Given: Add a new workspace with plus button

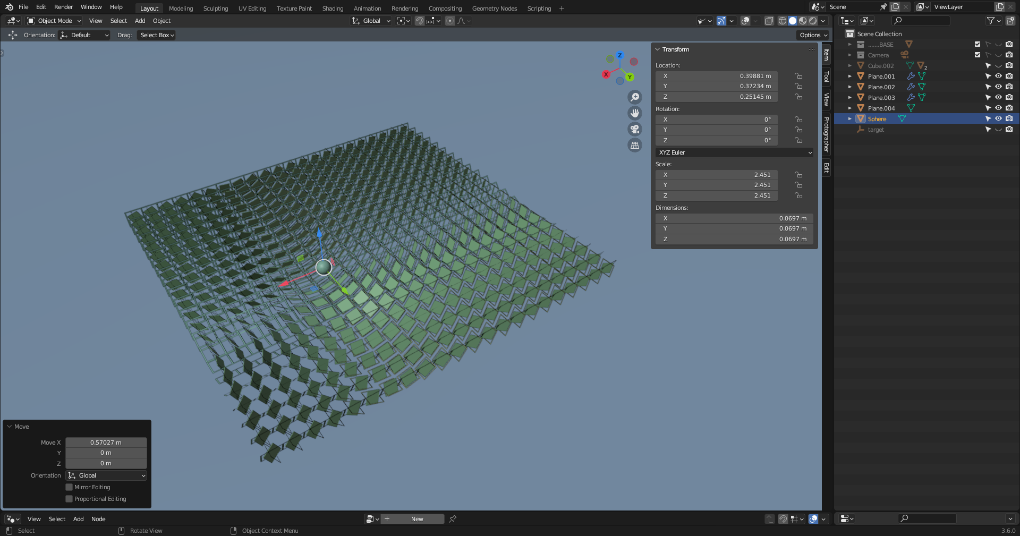Looking at the screenshot, I should pos(562,8).
